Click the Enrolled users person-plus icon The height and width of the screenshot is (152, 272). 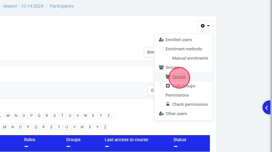point(161,40)
